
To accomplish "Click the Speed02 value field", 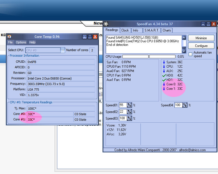I will coord(123,112).
